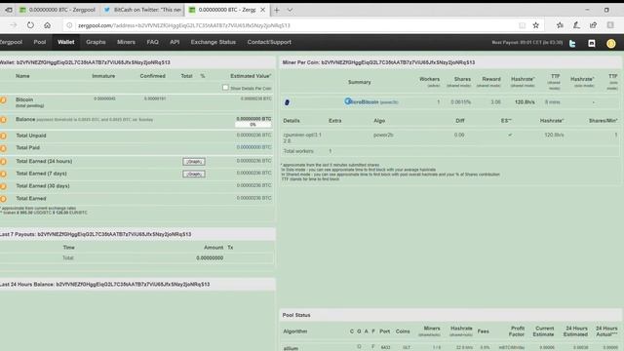Click the power2b algo cell
The image size is (624, 351).
click(x=383, y=135)
